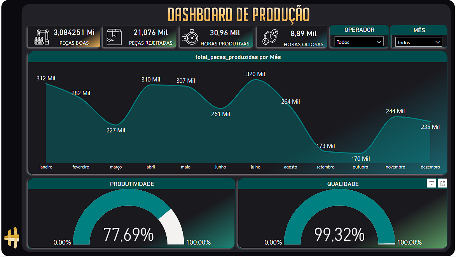Expand the Operador dropdown
The image size is (456, 257).
coord(359,42)
